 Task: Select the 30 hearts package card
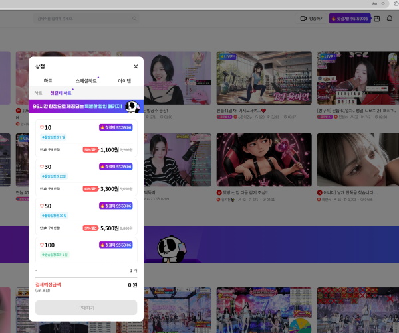click(x=86, y=177)
